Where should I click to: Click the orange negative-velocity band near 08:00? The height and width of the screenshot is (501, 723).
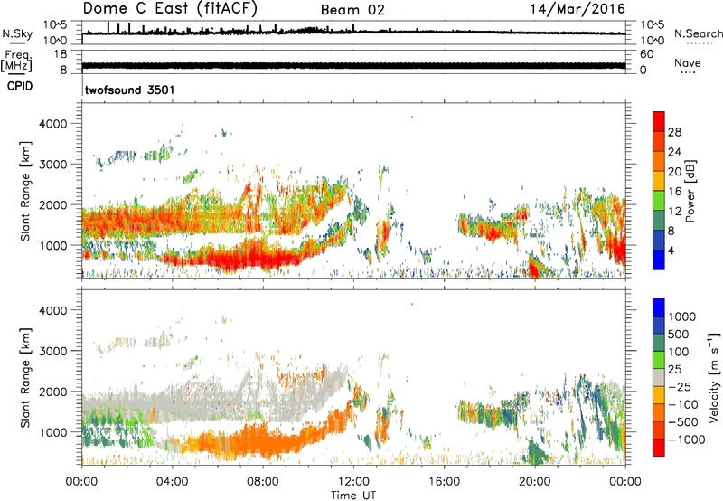click(263, 443)
